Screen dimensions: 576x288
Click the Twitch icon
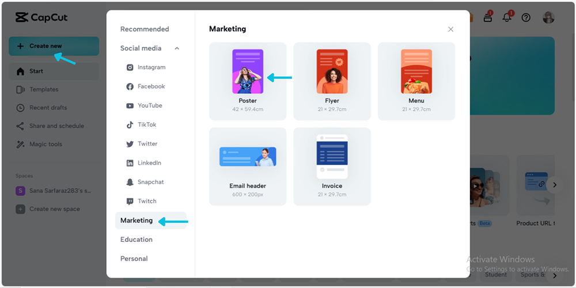pos(130,201)
